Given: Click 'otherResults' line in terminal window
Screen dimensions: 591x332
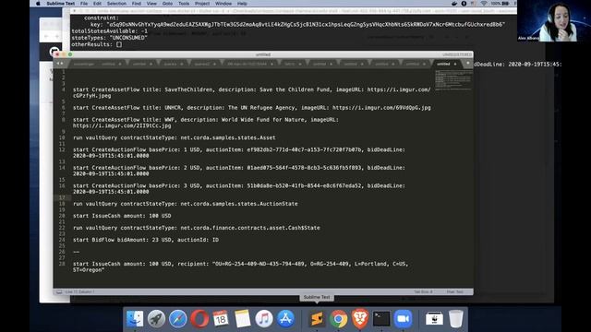Looking at the screenshot, I should point(96,44).
